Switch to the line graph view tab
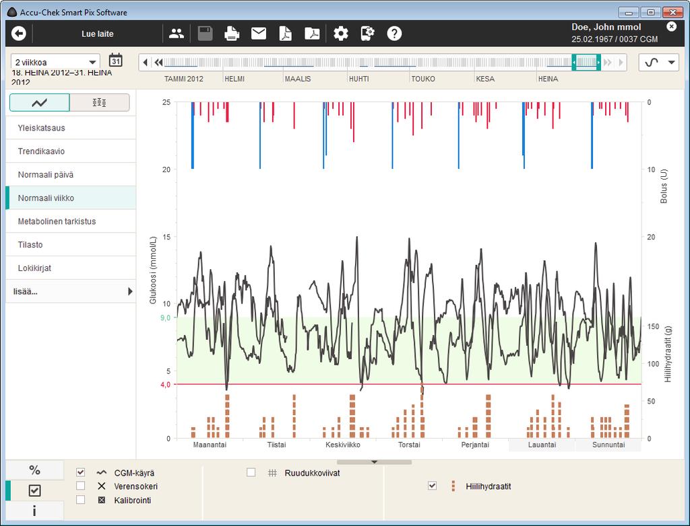Image resolution: width=690 pixels, height=526 pixels. (40, 103)
